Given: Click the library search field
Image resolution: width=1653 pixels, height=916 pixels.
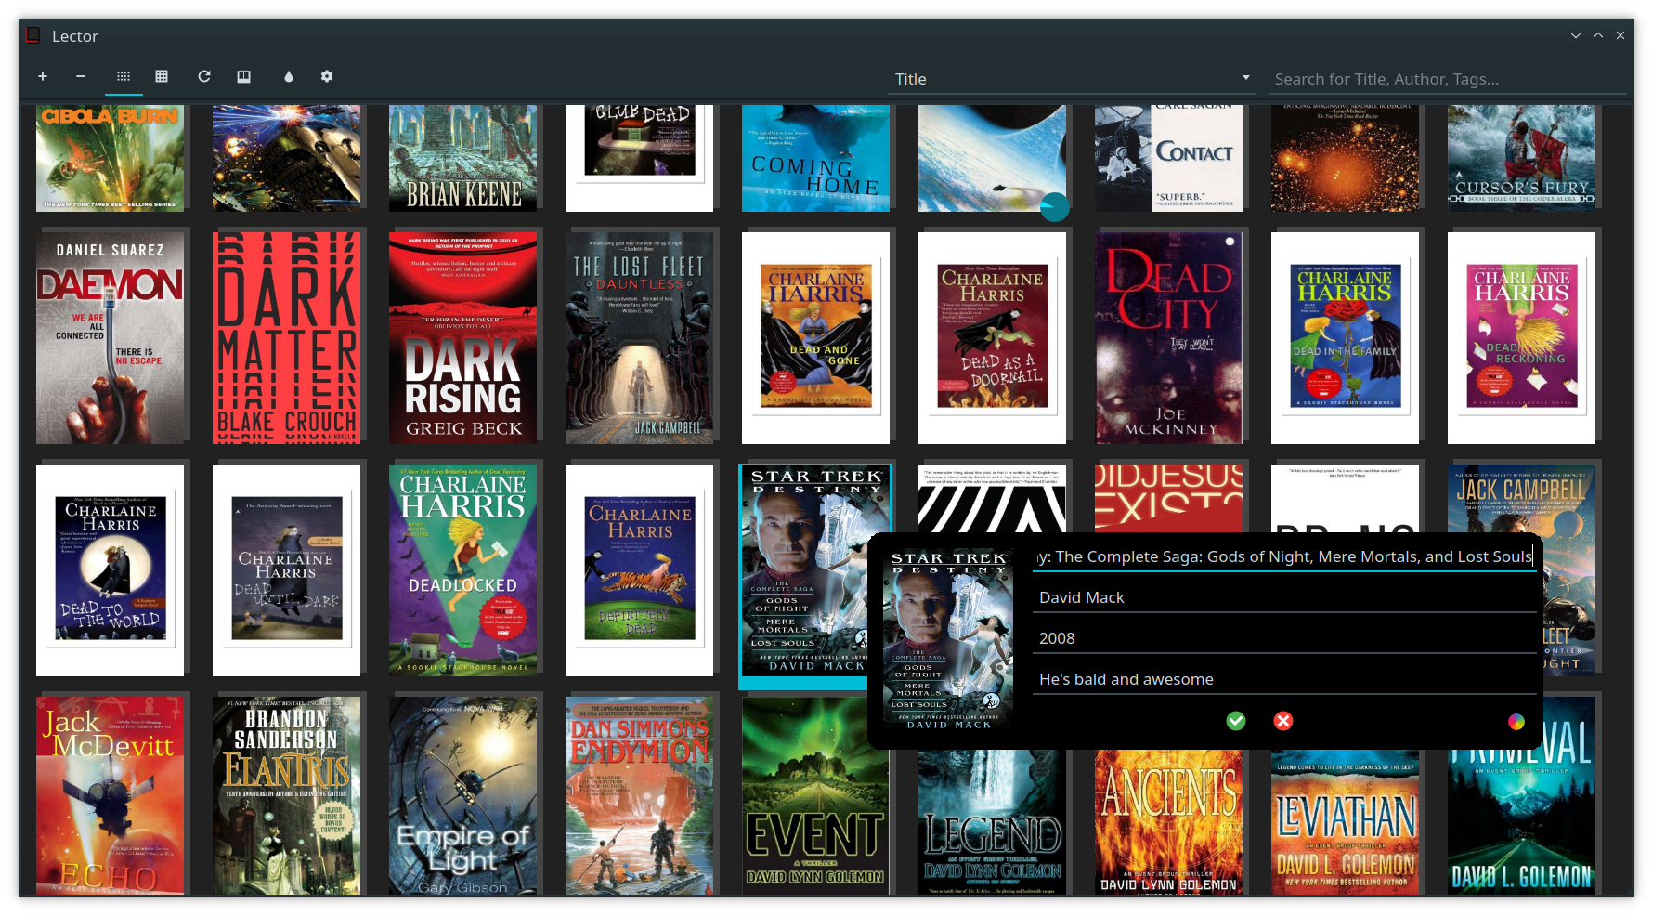Looking at the screenshot, I should pyautogui.click(x=1448, y=79).
